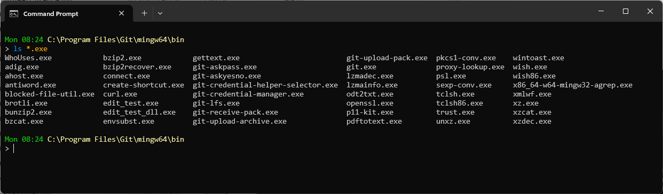This screenshot has width=663, height=194.
Task: Click on git-credential-manager.exe text
Action: (248, 94)
